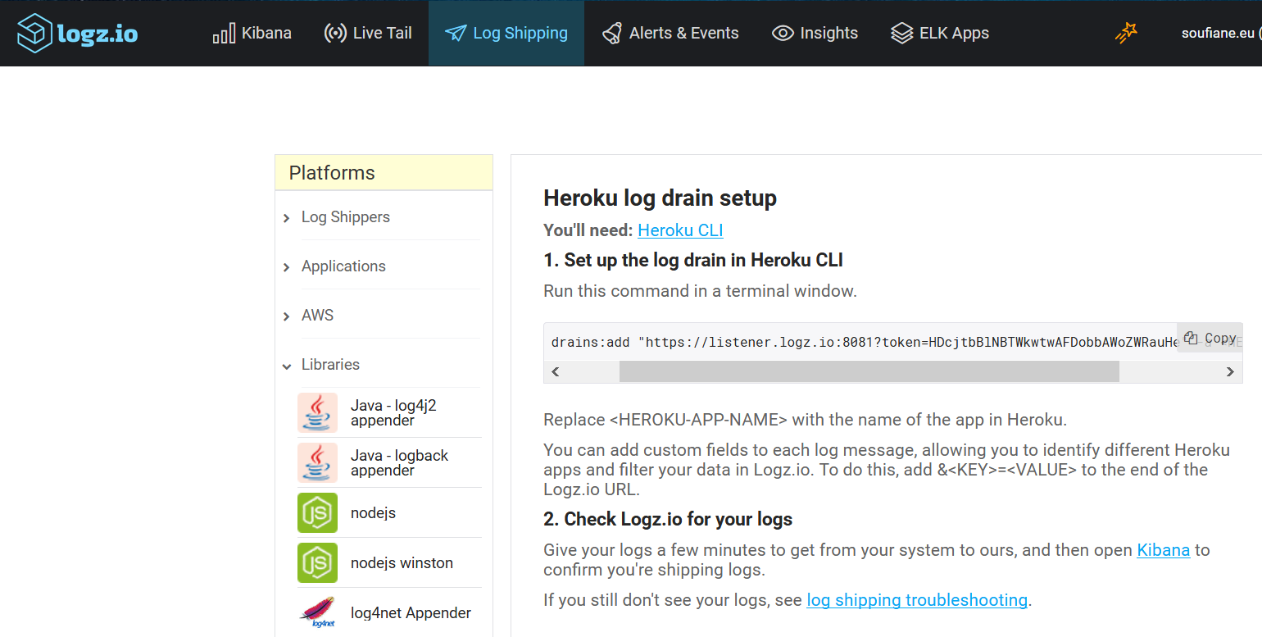Open the Live Tail tab
This screenshot has width=1262, height=637.
(x=368, y=34)
